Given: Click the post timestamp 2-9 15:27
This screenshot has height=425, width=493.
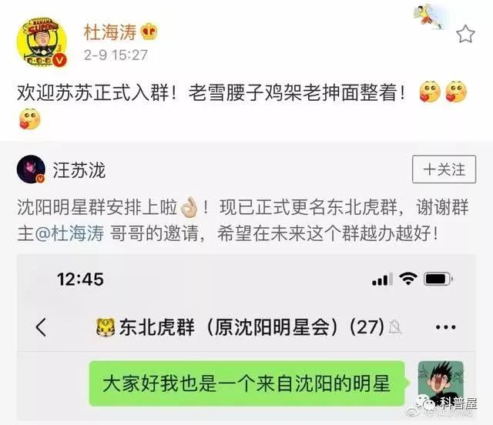Looking at the screenshot, I should click(x=116, y=55).
